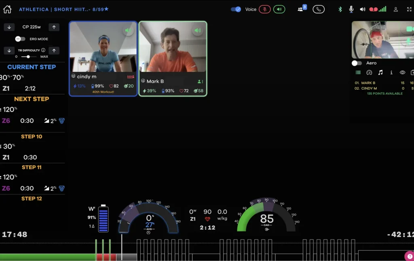
Task: Click the elapsed time 17:48
Action: pyautogui.click(x=15, y=234)
